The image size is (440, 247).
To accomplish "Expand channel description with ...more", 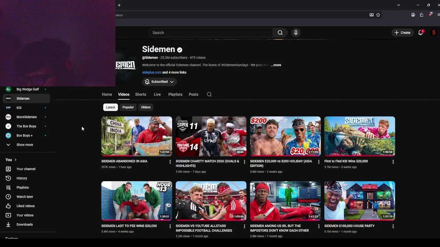I will pyautogui.click(x=276, y=65).
